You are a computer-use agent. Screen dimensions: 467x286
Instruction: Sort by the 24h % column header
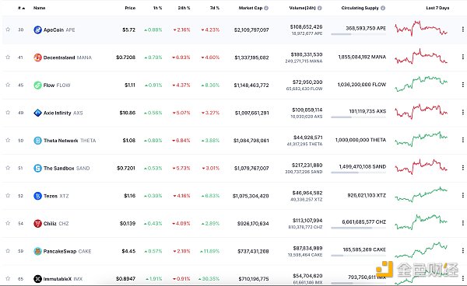click(x=184, y=8)
